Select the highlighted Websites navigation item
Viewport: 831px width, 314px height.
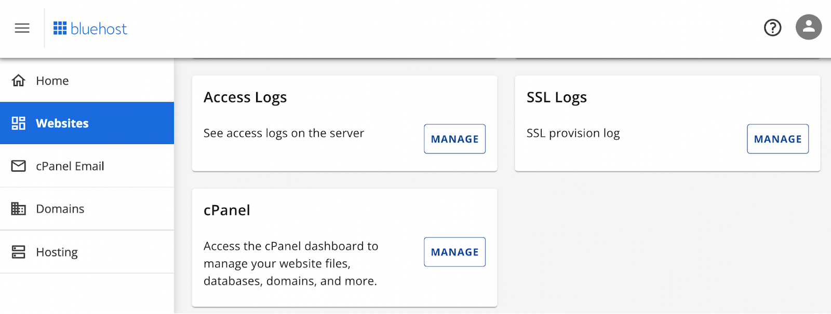click(x=62, y=123)
